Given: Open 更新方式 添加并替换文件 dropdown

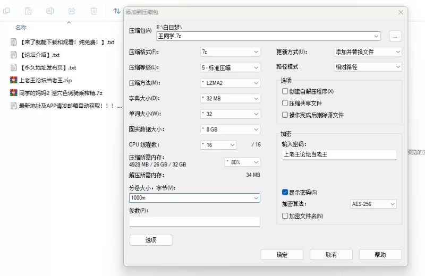Looking at the screenshot, I should (x=368, y=51).
